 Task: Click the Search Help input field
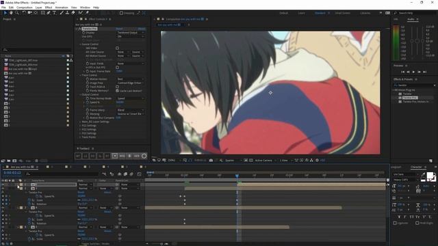click(x=415, y=13)
